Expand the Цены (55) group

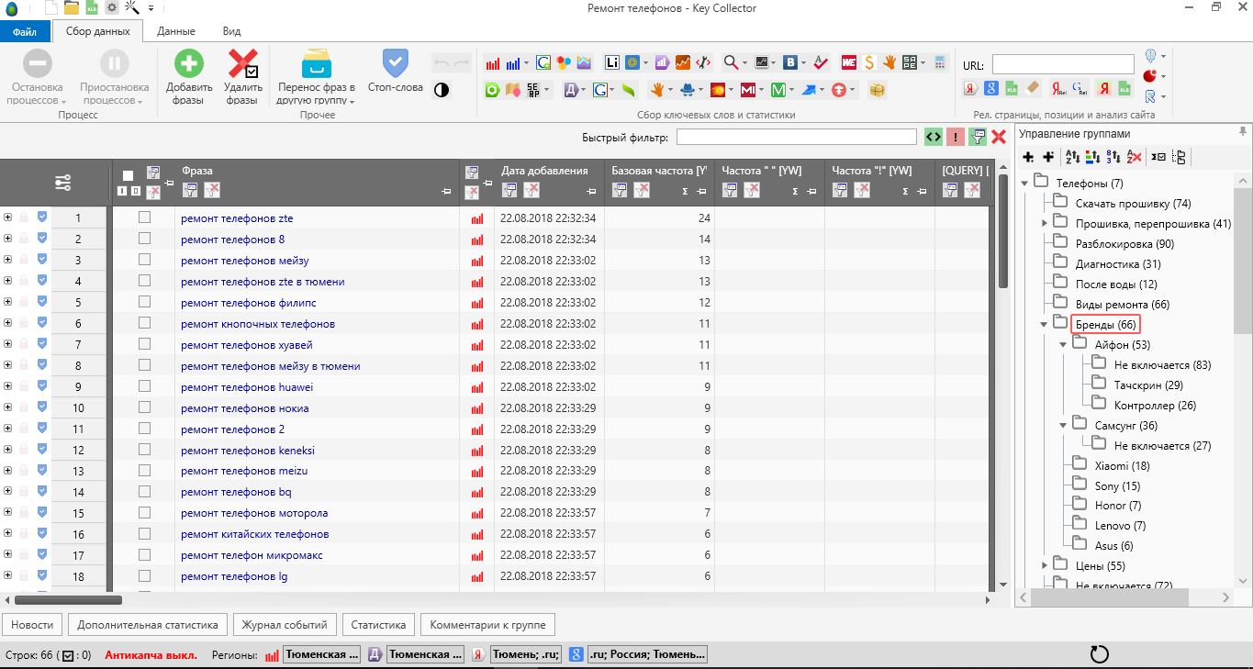pyautogui.click(x=1044, y=565)
